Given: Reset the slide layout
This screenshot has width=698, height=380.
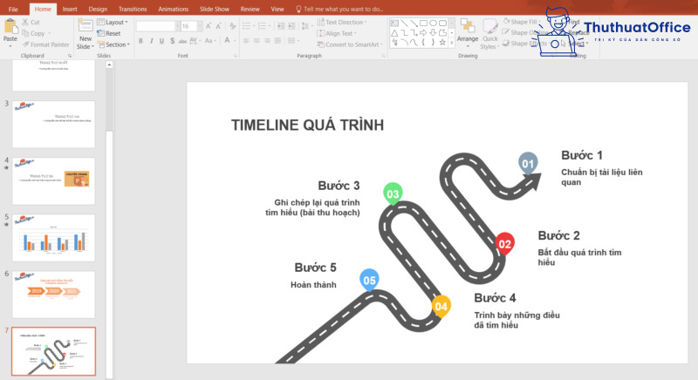Looking at the screenshot, I should (109, 33).
